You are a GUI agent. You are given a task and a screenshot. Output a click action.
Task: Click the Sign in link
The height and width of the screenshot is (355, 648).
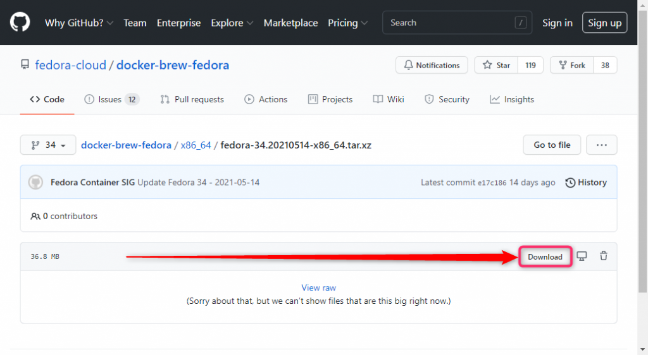pyautogui.click(x=557, y=23)
